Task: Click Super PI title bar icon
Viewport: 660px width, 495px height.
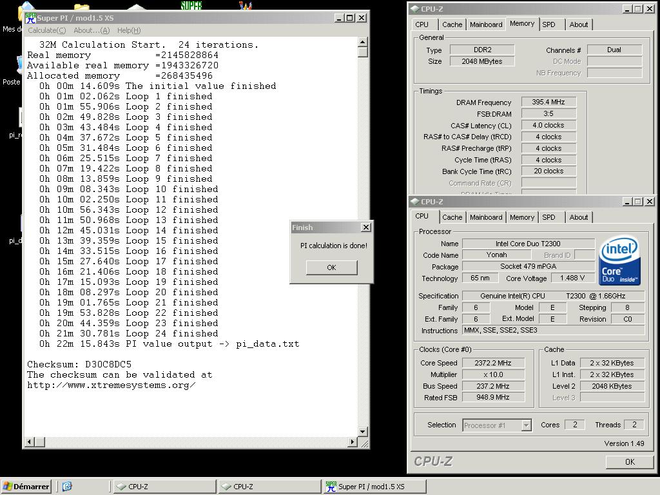Action: click(x=30, y=17)
